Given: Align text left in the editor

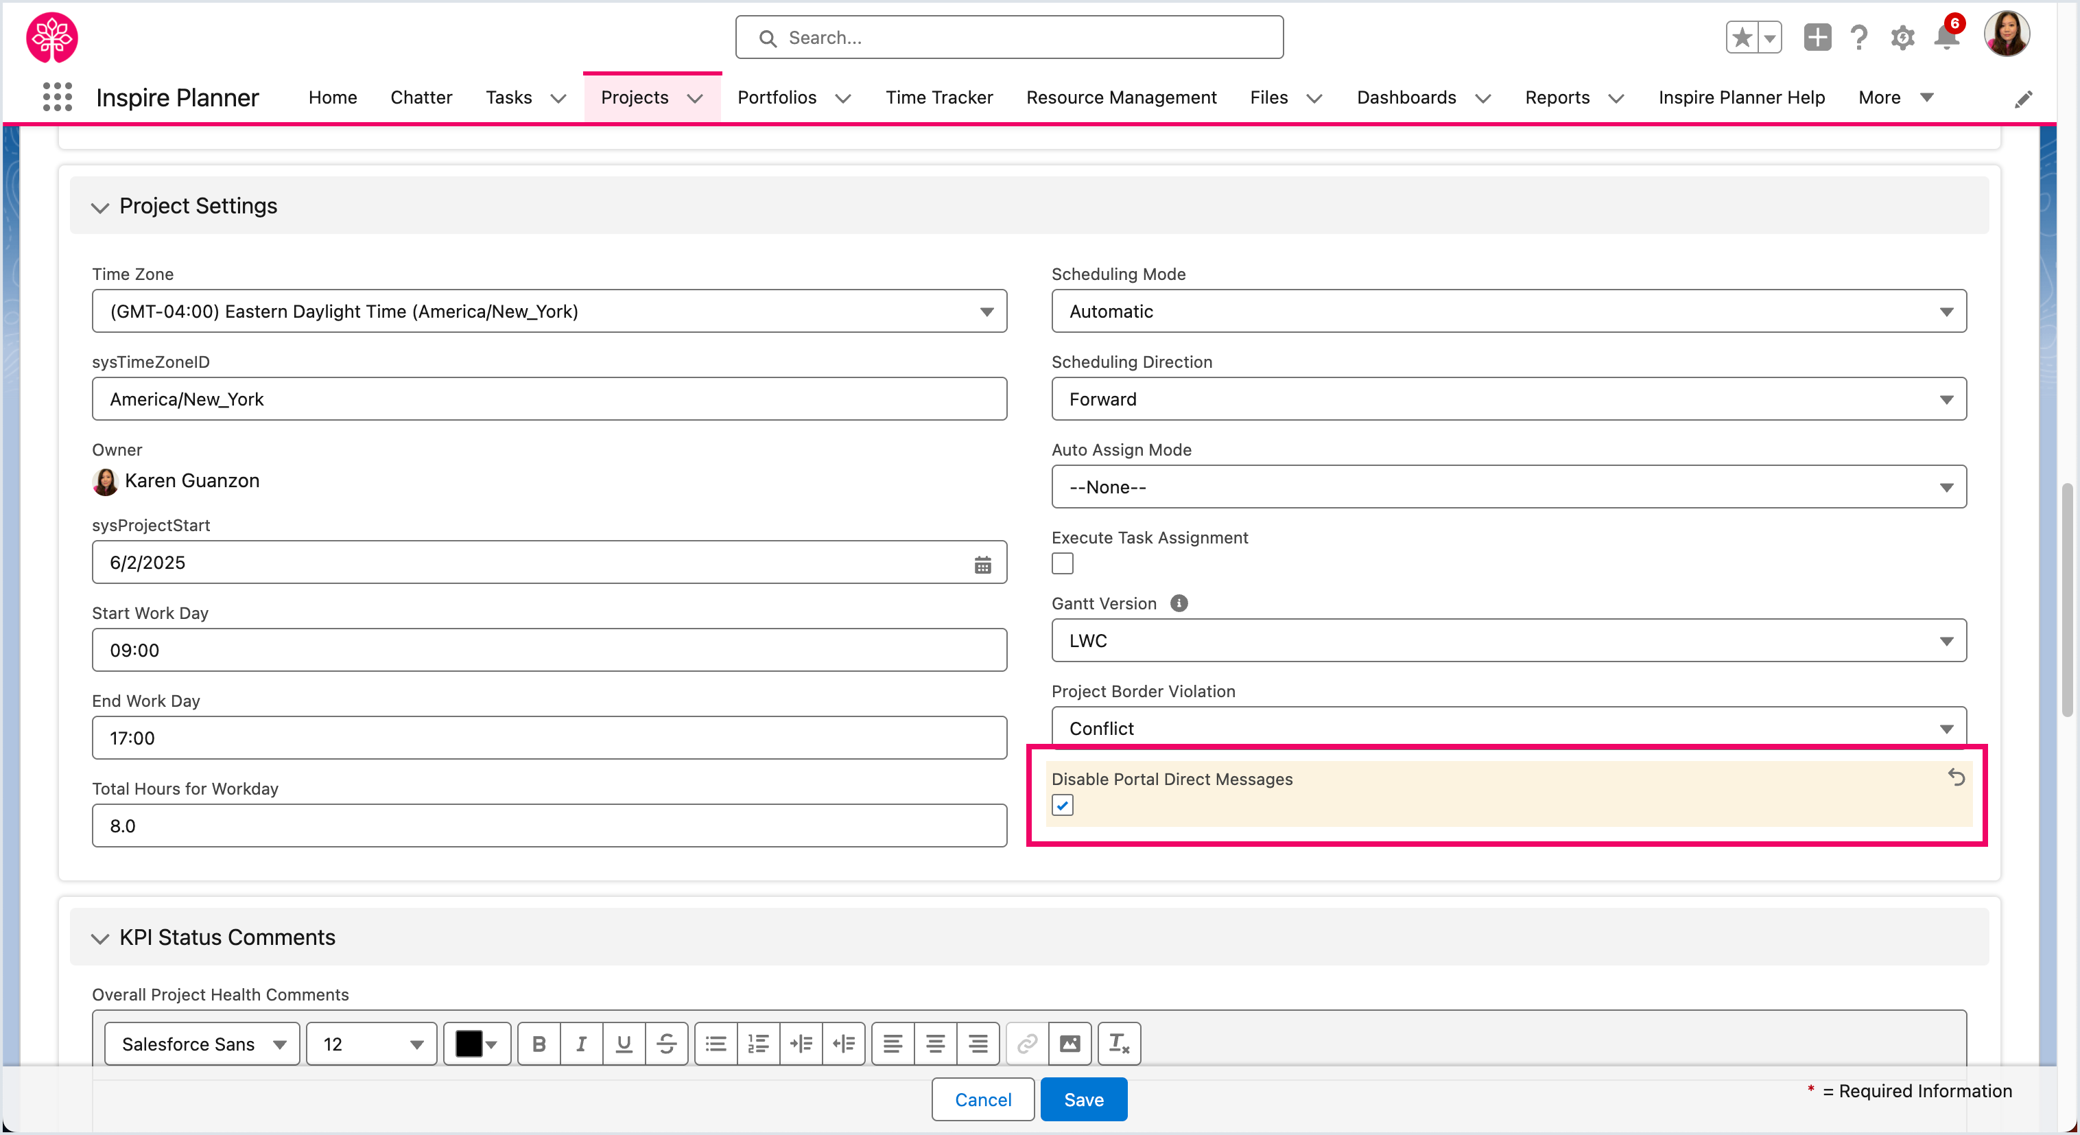Looking at the screenshot, I should tap(893, 1044).
